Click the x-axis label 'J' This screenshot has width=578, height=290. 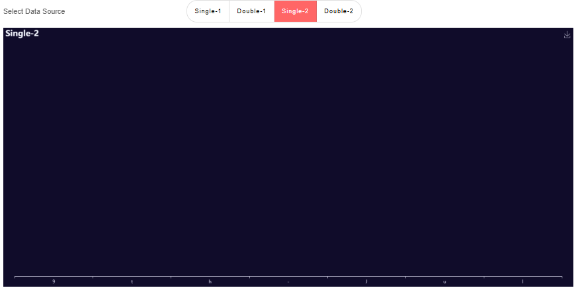pyautogui.click(x=366, y=281)
